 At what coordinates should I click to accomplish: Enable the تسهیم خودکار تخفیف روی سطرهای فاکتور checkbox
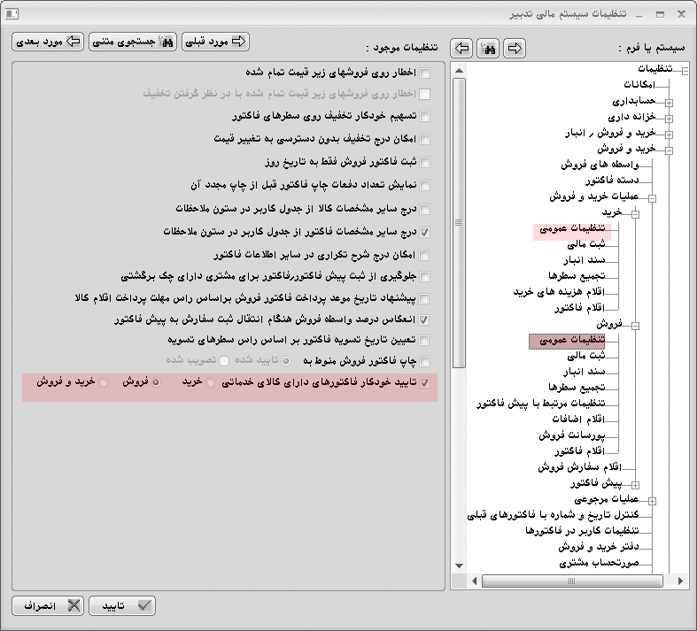click(425, 116)
